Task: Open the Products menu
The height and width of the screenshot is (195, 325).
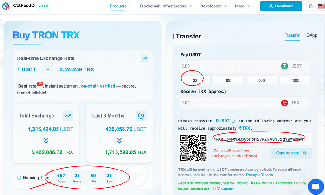Action: [x=120, y=6]
